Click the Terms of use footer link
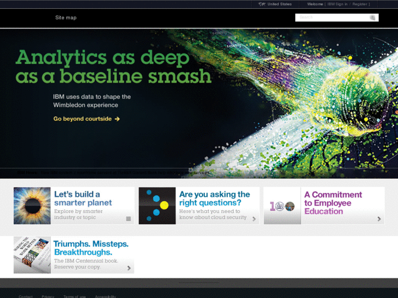Viewport: 398px width, 298px height. [74, 296]
